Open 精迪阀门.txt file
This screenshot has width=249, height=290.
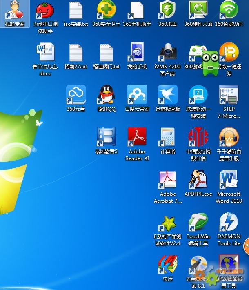[106, 53]
